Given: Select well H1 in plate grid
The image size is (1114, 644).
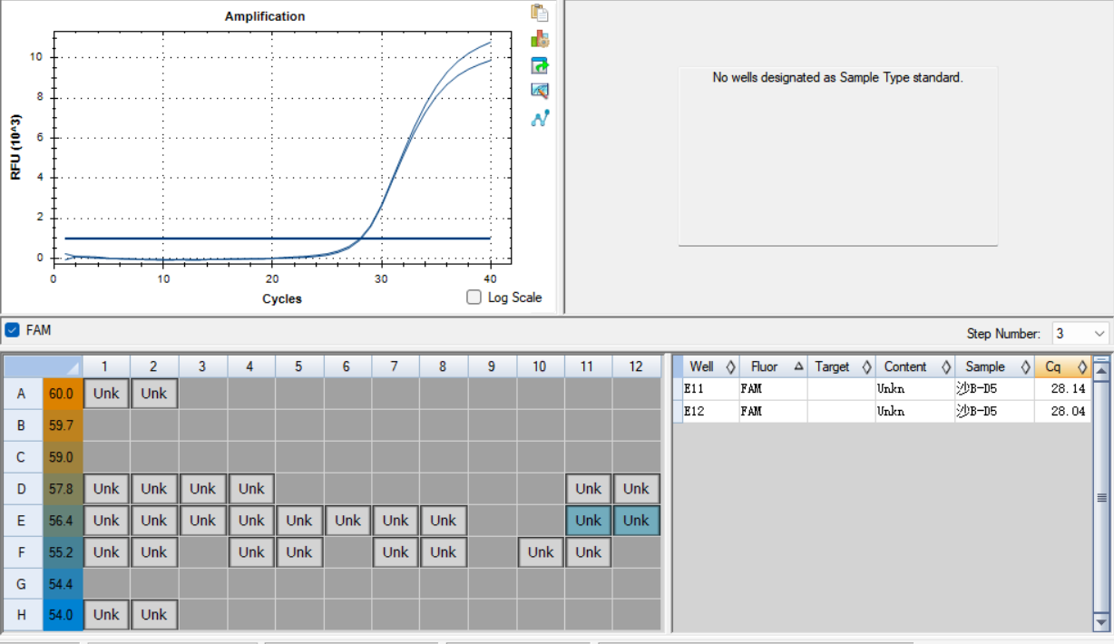Looking at the screenshot, I should pos(106,614).
